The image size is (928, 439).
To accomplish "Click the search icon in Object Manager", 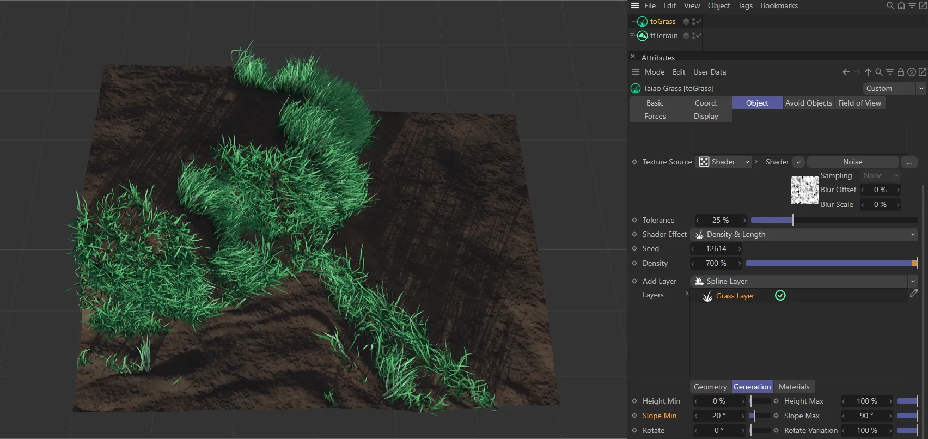I will point(890,6).
